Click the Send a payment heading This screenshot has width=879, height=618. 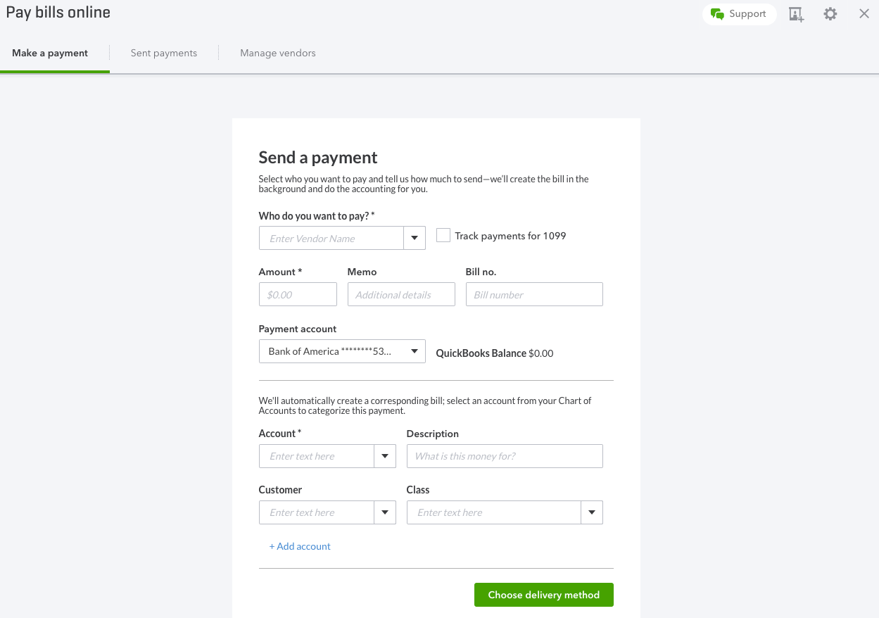pos(318,158)
